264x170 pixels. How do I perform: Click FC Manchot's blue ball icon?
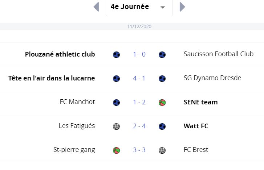tap(116, 103)
